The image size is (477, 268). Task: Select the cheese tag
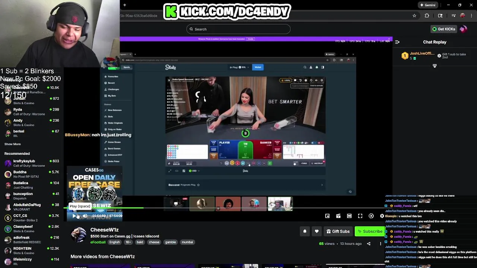pos(154,242)
